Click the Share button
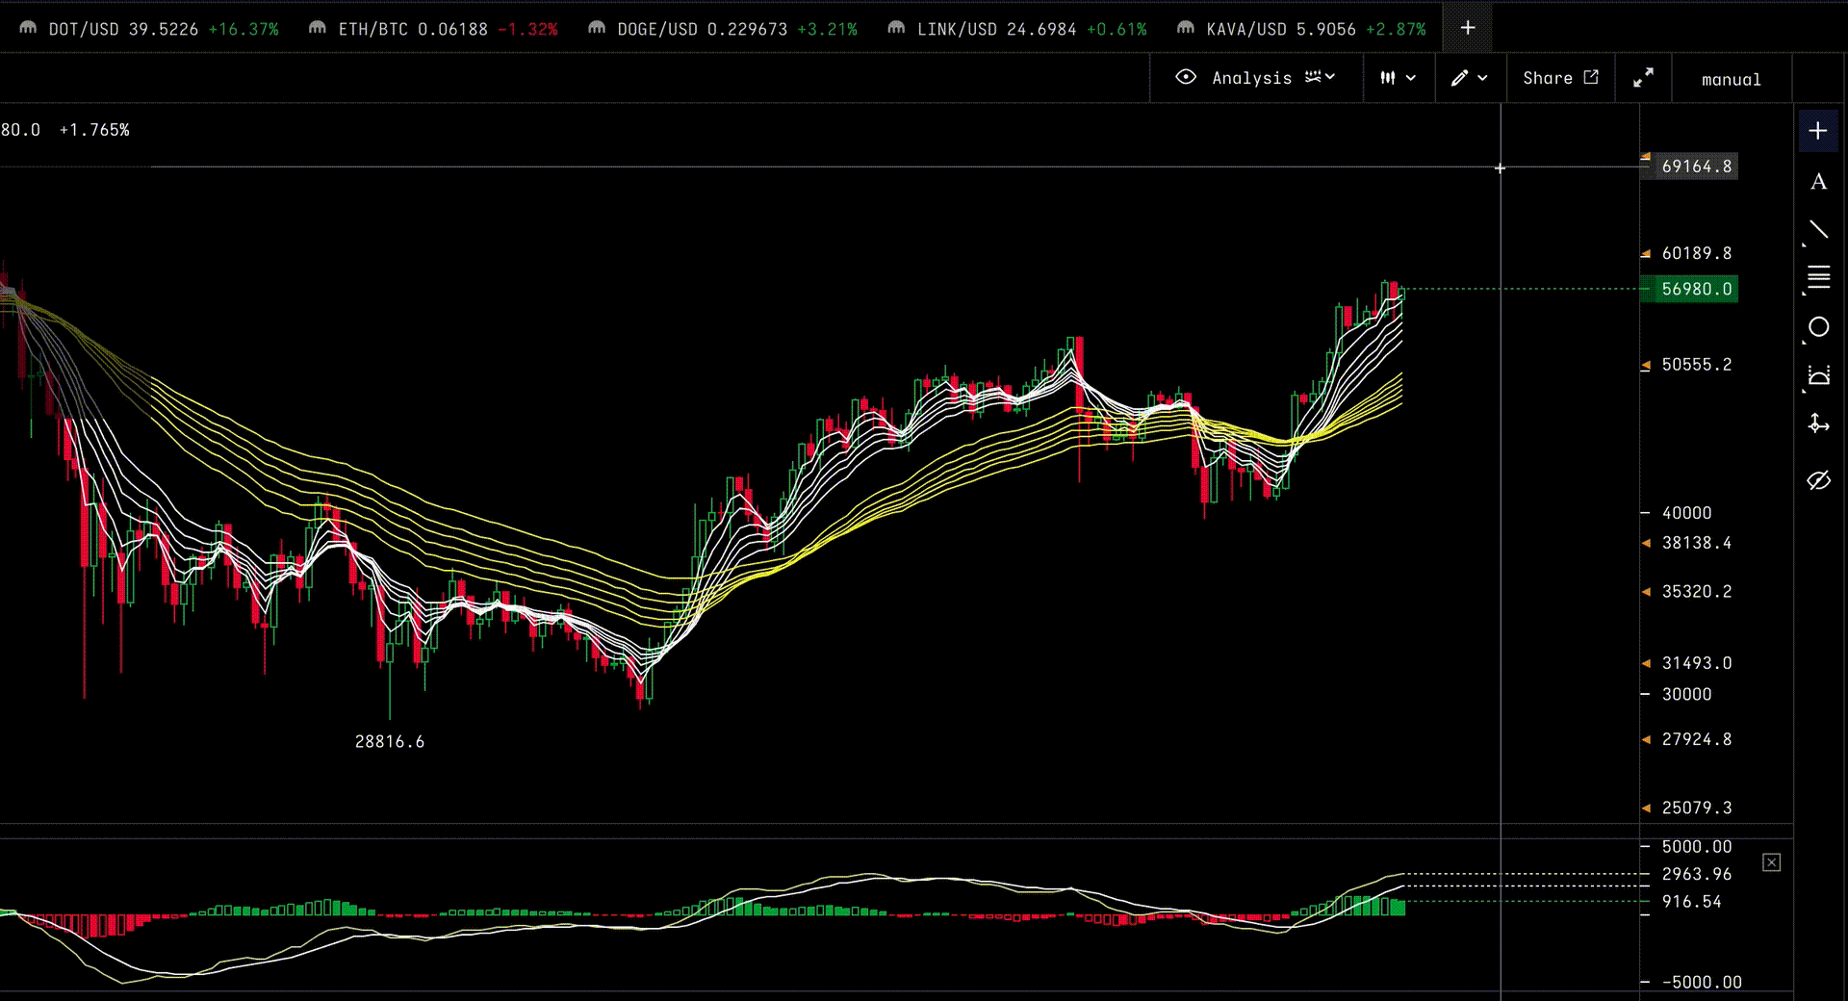The image size is (1848, 1001). coord(1559,78)
